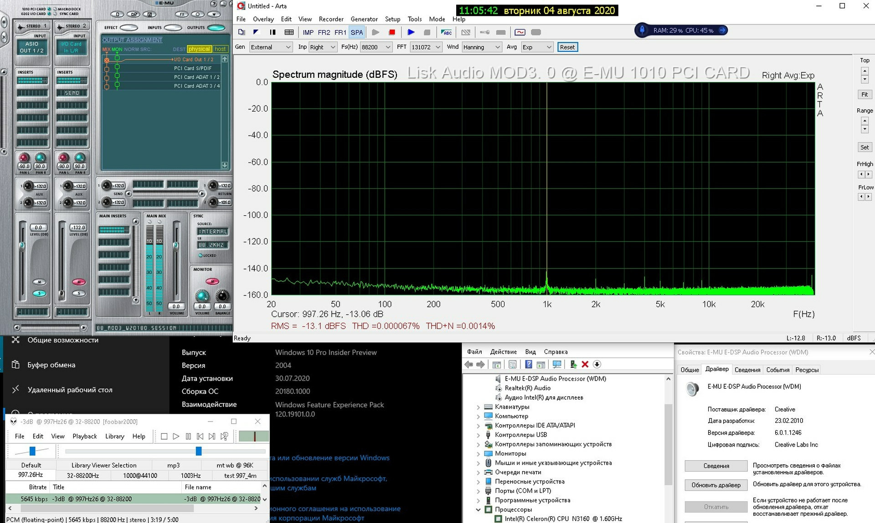Click the Stereo 1 level fader handle
The height and width of the screenshot is (523, 875).
click(22, 245)
